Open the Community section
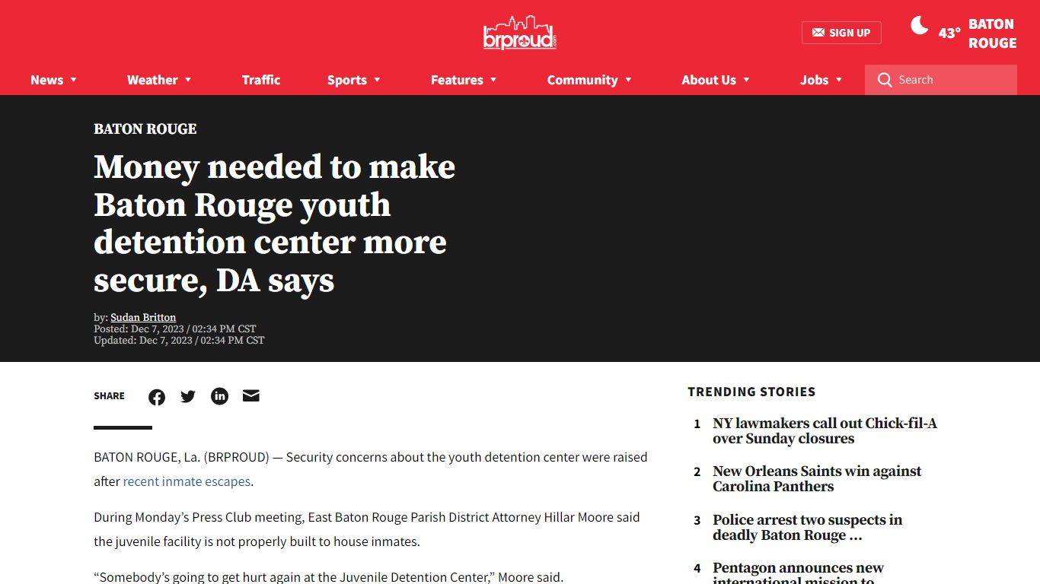1040x584 pixels. pyautogui.click(x=582, y=80)
